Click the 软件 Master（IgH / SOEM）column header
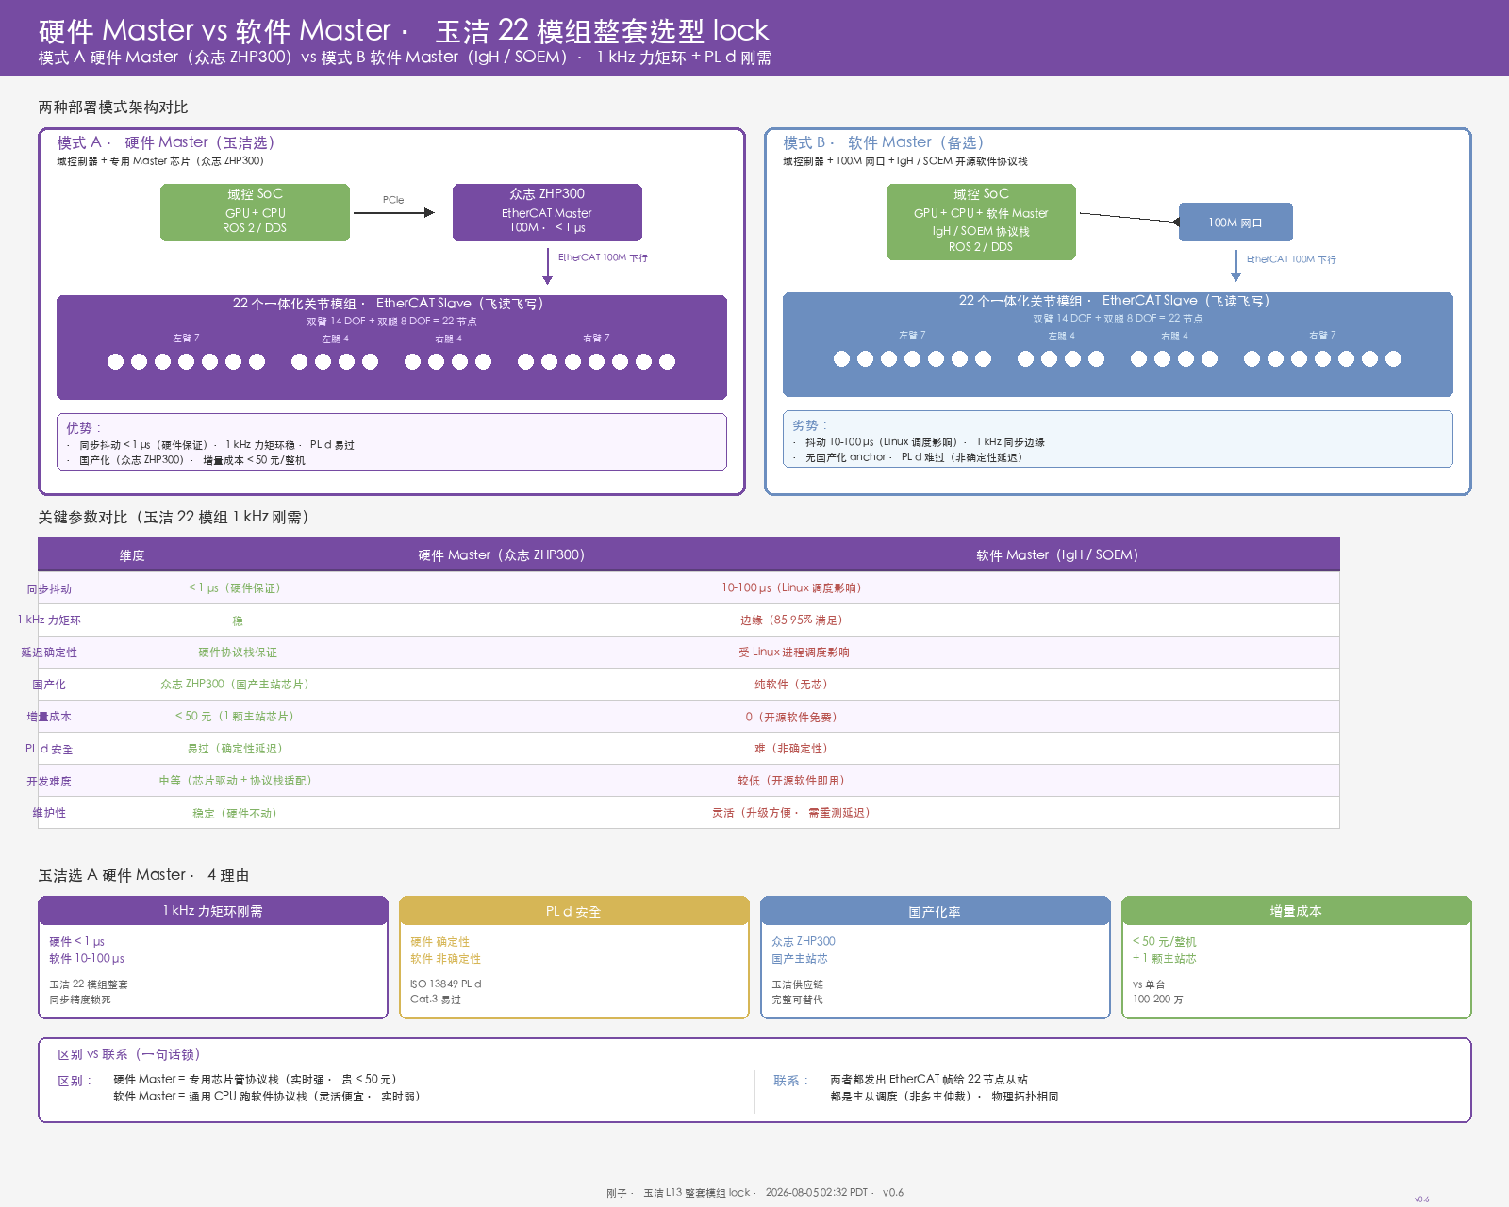1509x1207 pixels. coord(1057,555)
